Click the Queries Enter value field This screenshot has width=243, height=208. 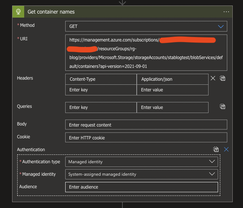[172, 107]
